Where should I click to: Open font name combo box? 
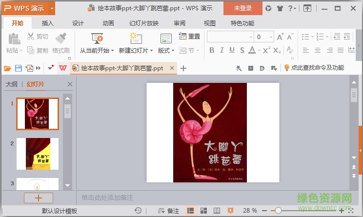(x=230, y=37)
